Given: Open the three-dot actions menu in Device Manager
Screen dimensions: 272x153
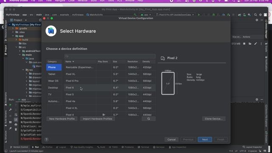Looking at the screenshot, I should (261, 44).
